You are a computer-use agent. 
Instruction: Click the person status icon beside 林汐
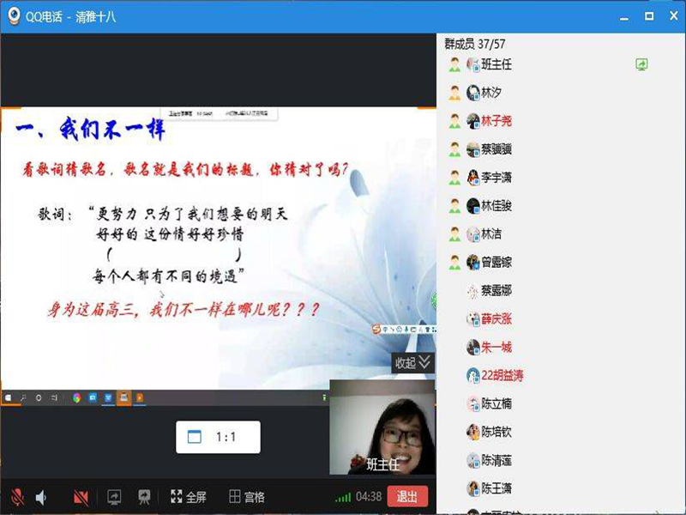[454, 93]
